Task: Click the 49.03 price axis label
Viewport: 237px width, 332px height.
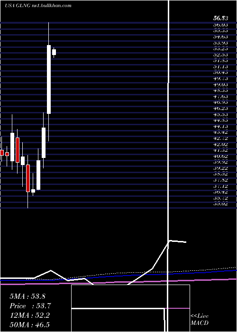Action: 220,84
